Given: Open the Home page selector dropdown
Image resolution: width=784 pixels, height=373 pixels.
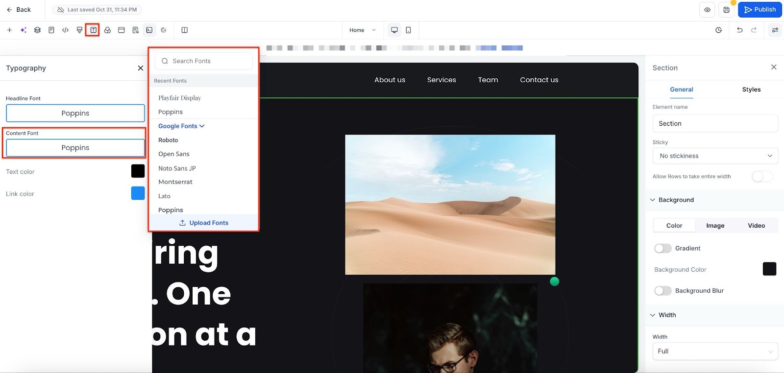Looking at the screenshot, I should click(x=362, y=30).
